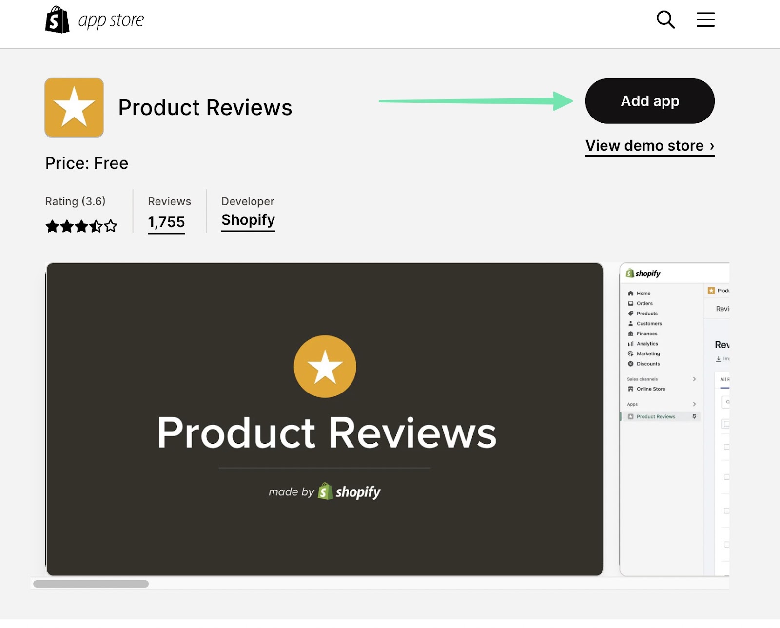Click Home in the admin screenshot sidebar
This screenshot has height=628, width=780.
(643, 294)
